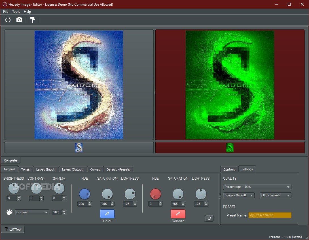Switch to the Levels (Output) tab

tap(73, 169)
